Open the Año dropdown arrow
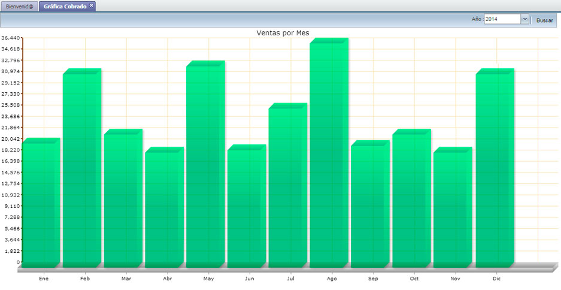Screen dimensions: 561x290 click(524, 19)
